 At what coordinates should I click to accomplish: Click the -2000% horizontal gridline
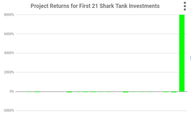(x=101, y=111)
